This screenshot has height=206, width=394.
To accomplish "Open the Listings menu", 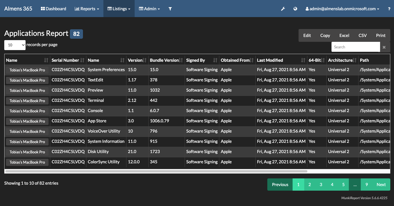I will [119, 9].
